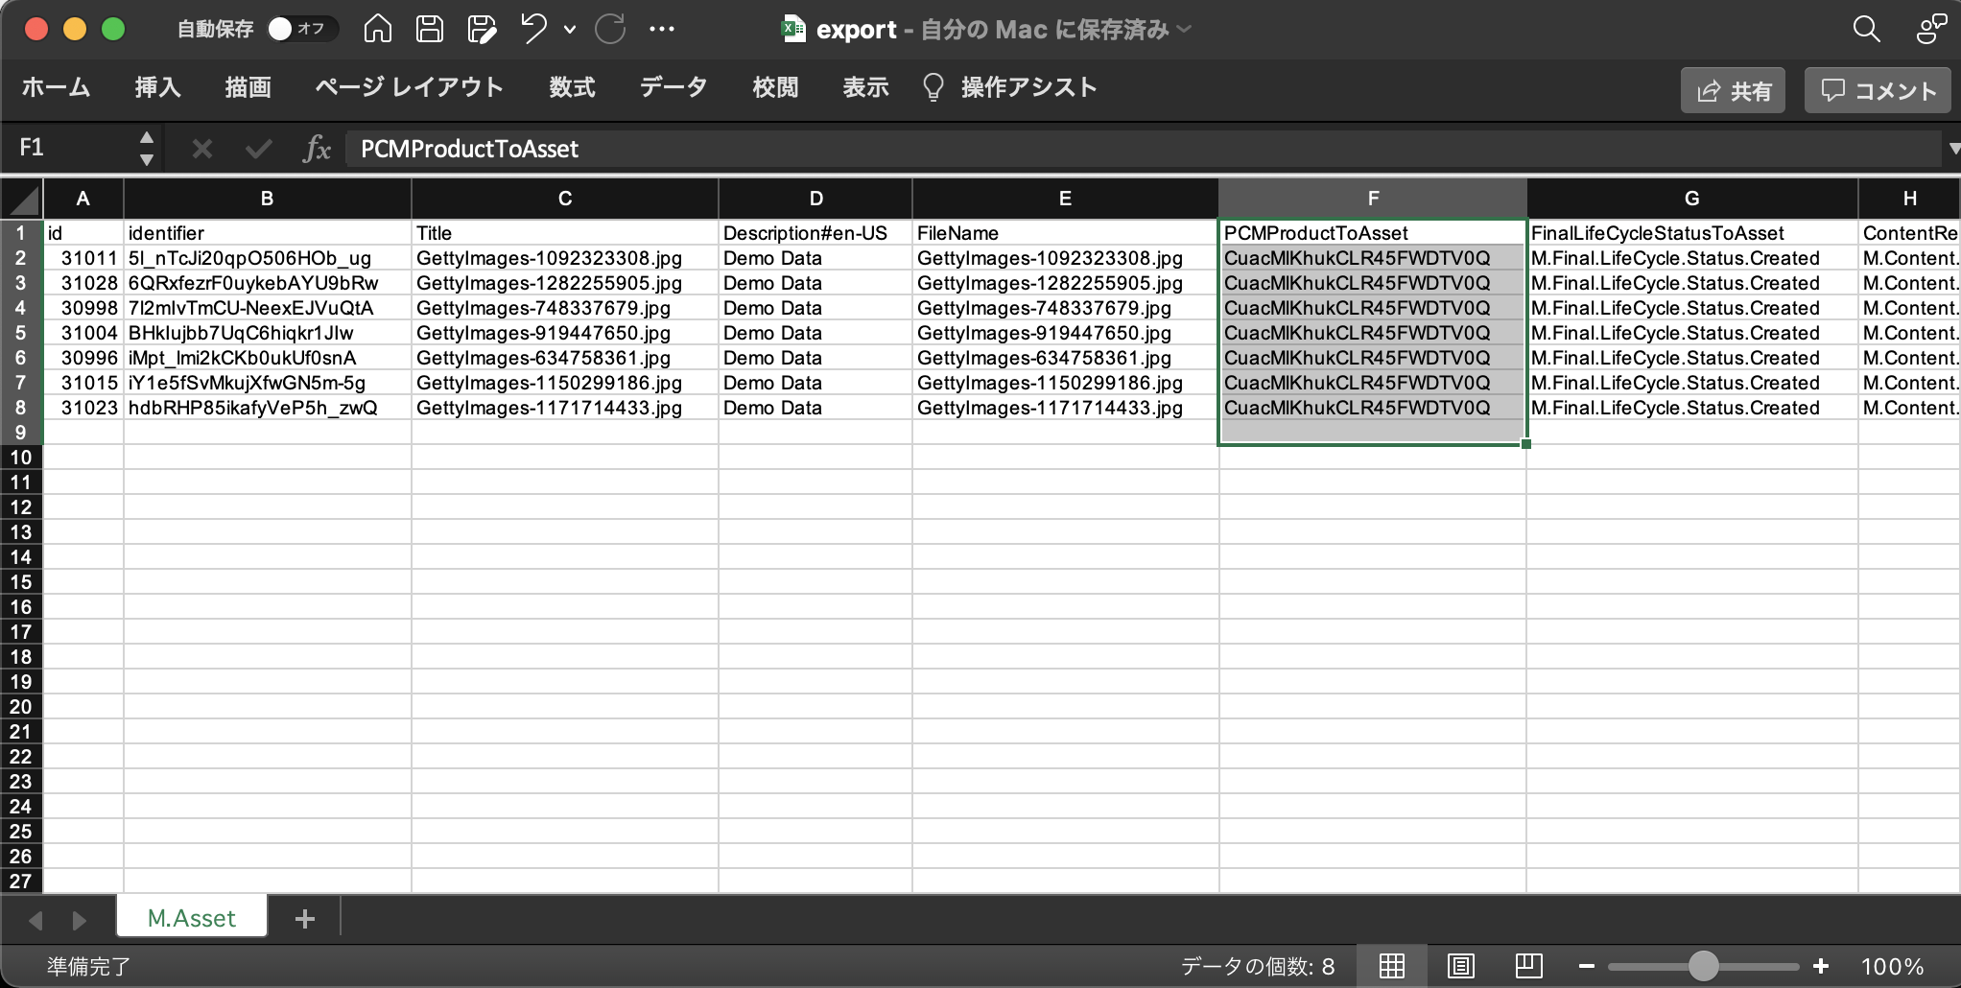Click the 共有 button
Screen dimensions: 1961x988
coord(1733,90)
